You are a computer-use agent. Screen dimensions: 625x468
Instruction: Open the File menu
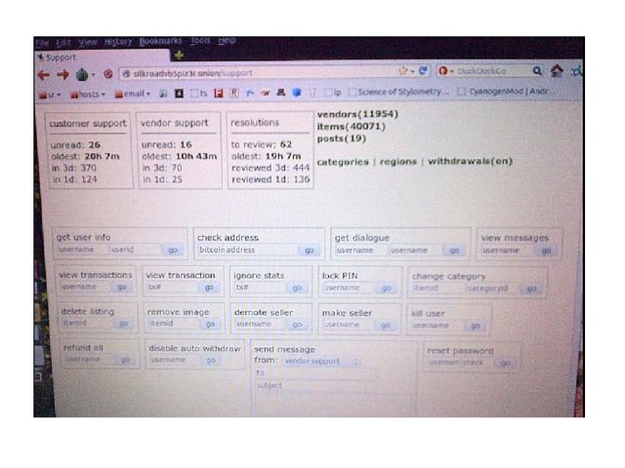coord(42,43)
